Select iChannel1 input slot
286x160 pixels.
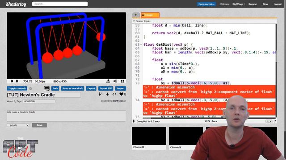(x=186, y=136)
